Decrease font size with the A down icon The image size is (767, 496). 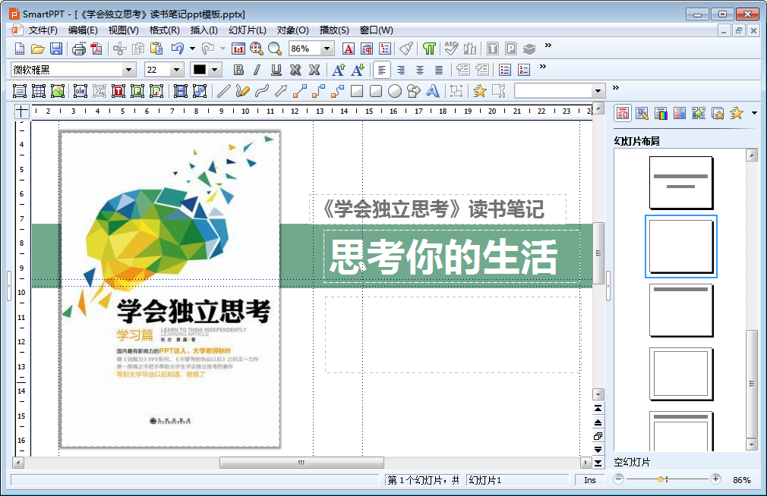pyautogui.click(x=358, y=70)
